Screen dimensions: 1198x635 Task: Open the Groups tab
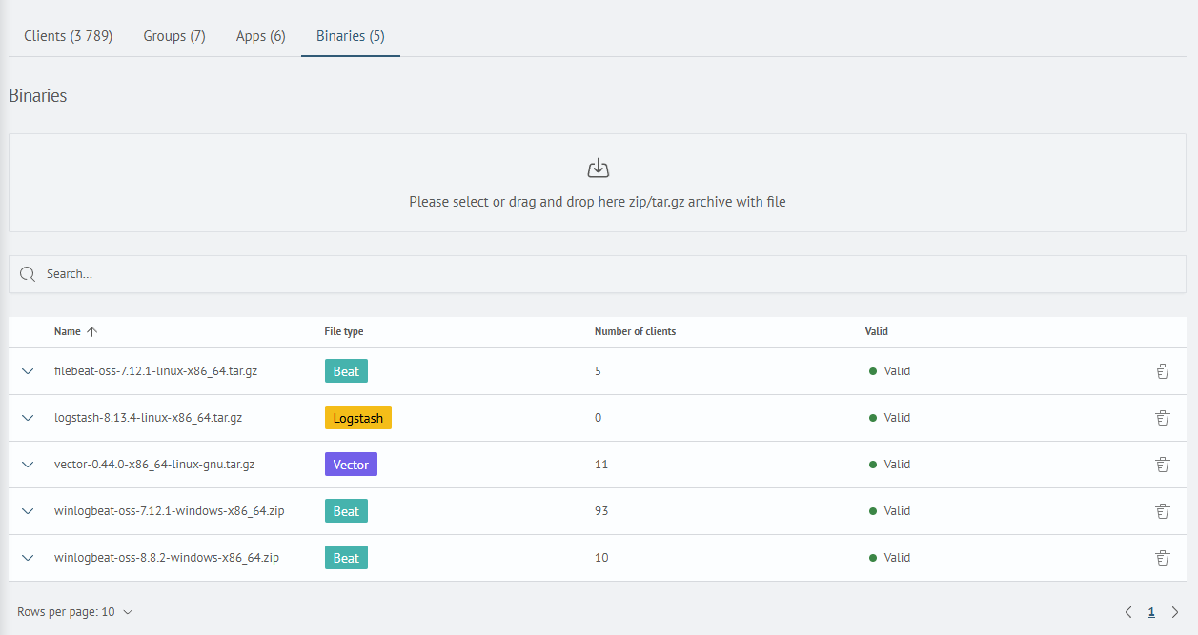pos(174,36)
